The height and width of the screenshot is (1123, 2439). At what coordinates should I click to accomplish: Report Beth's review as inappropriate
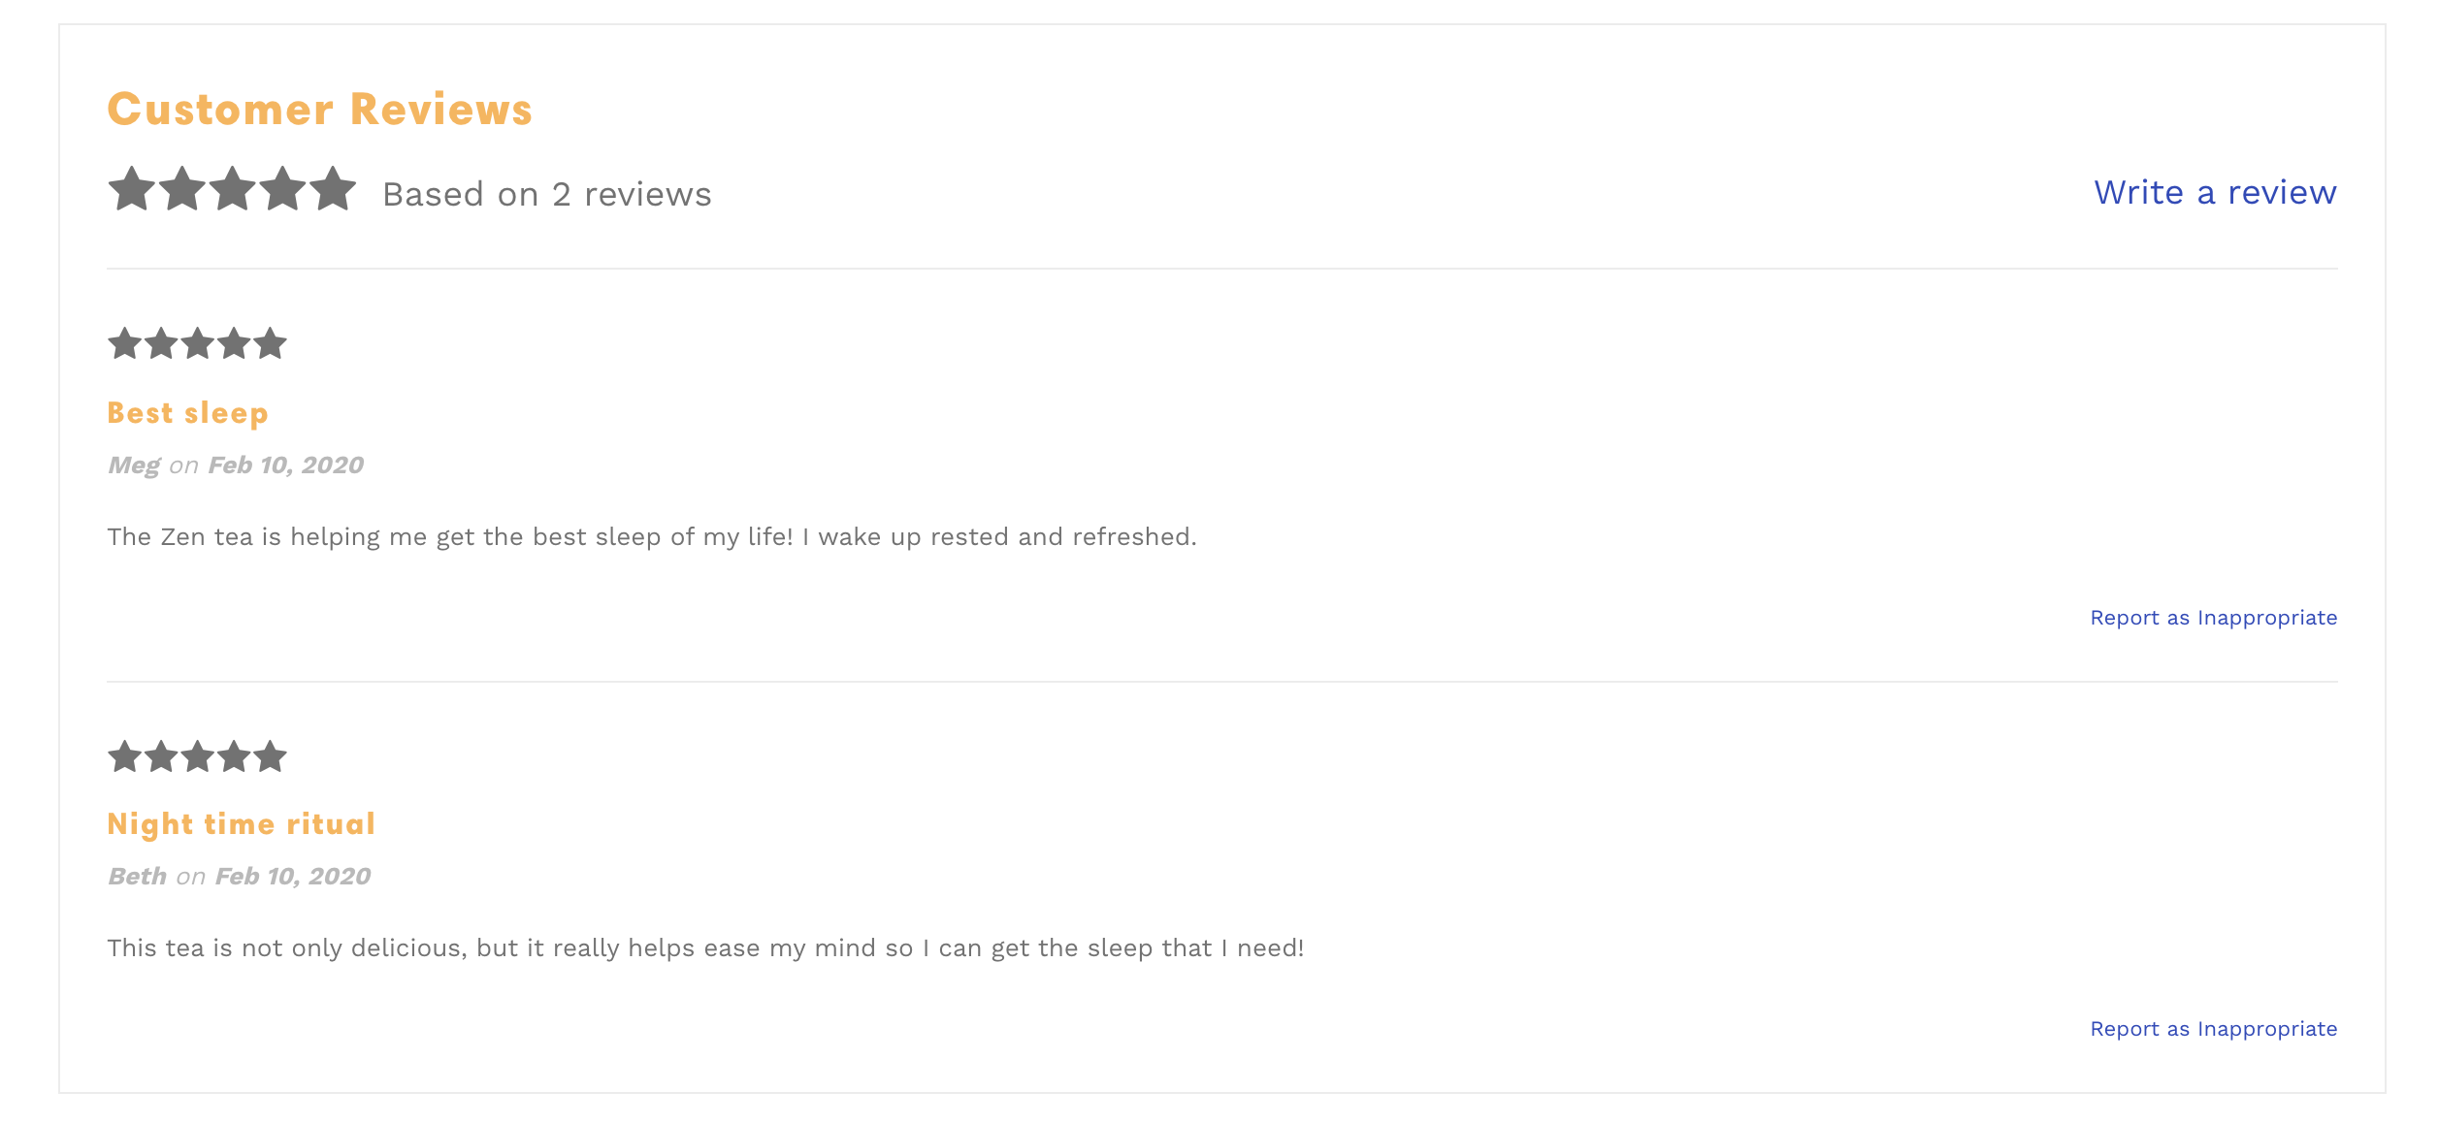point(2213,1029)
